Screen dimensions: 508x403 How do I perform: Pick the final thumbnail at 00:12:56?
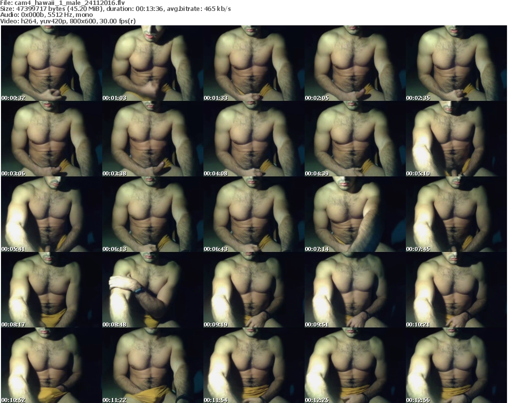(456, 366)
